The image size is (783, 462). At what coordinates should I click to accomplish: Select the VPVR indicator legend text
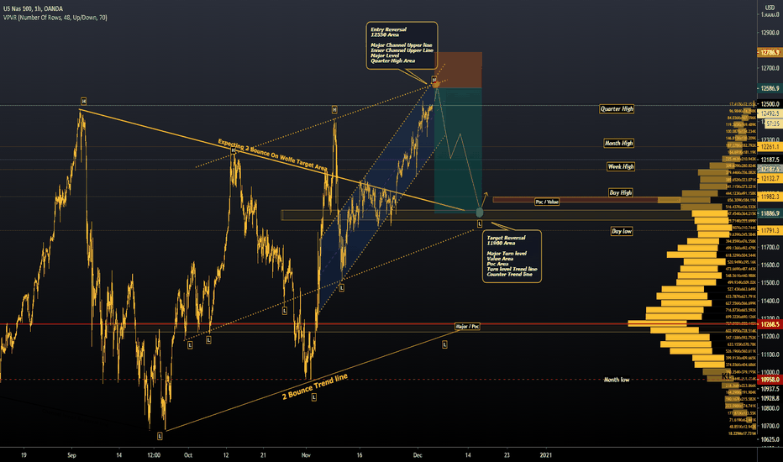55,18
